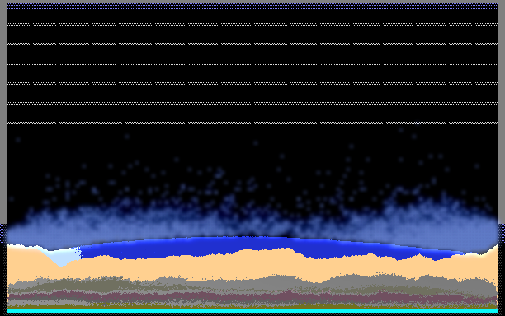
Task: Click the olive-green band above the cyan floor
Action: pyautogui.click(x=252, y=307)
